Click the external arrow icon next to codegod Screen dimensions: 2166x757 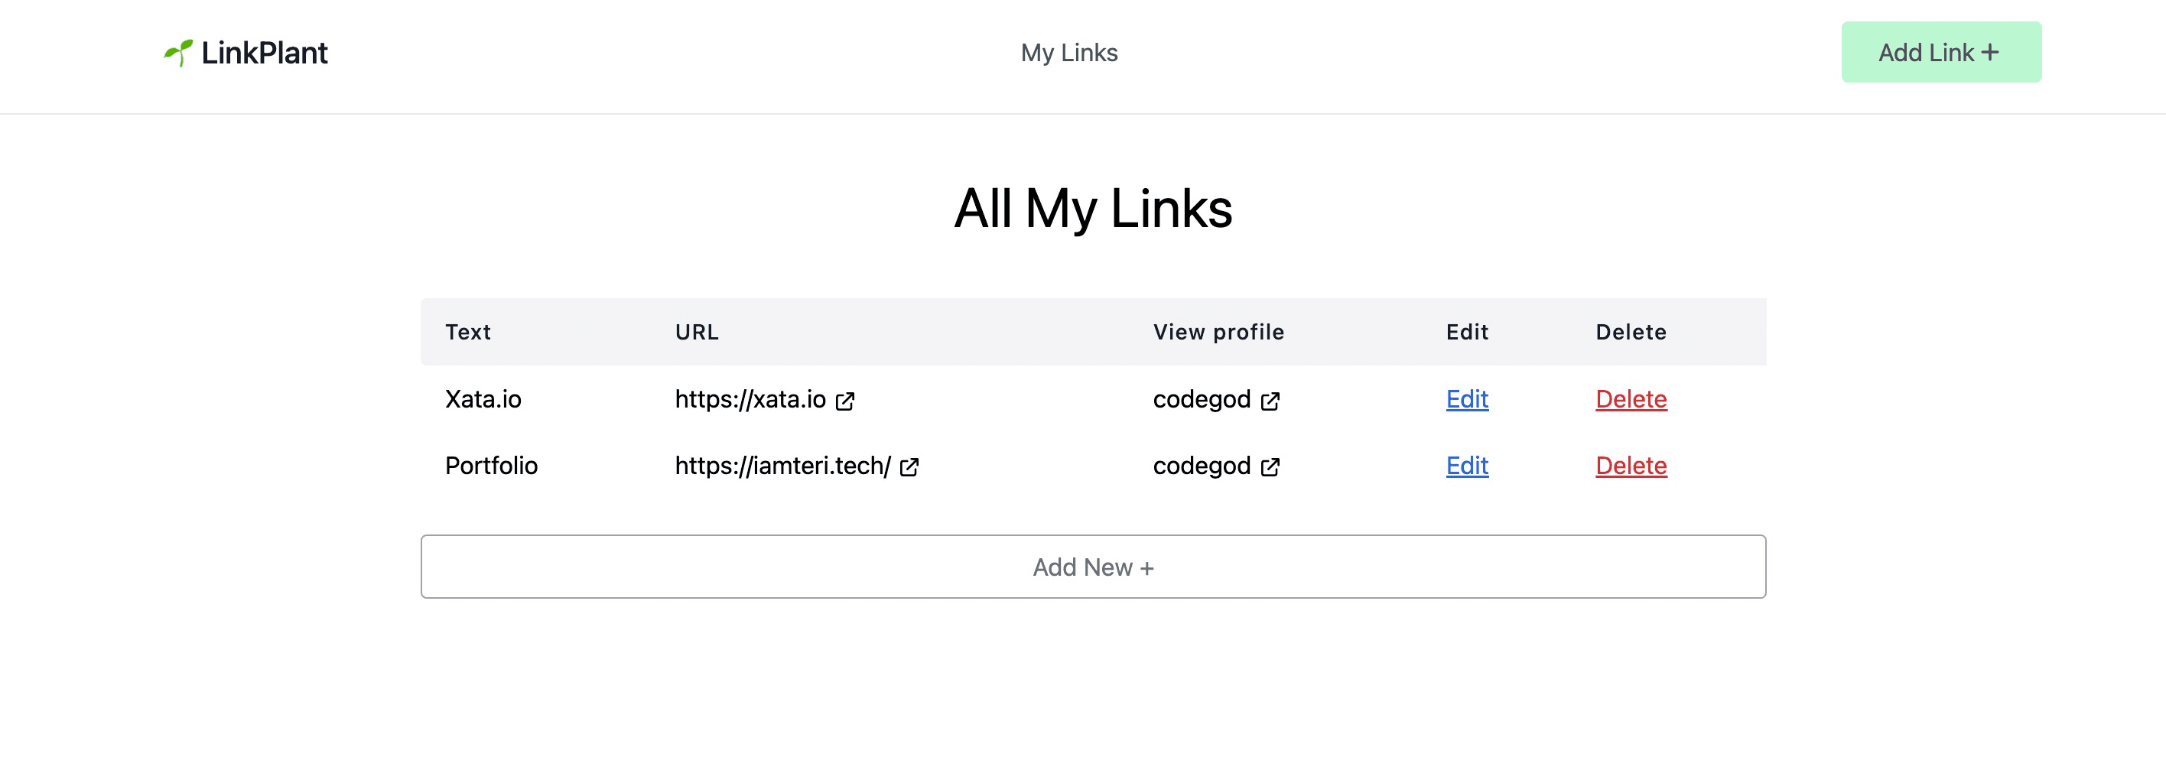click(x=1270, y=401)
